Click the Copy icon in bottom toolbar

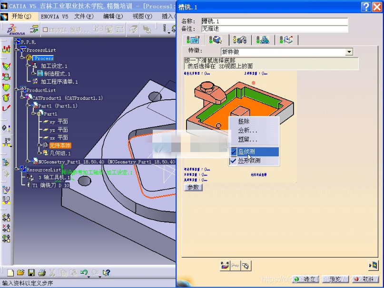(63, 272)
